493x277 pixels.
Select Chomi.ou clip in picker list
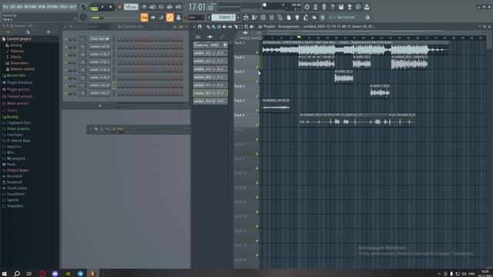point(210,45)
